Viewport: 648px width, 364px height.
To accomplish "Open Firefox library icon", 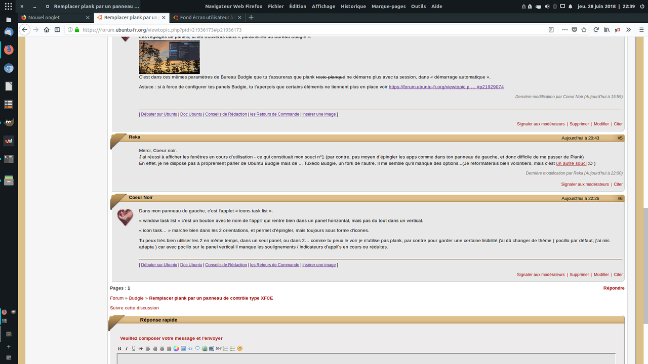I will tap(606, 30).
